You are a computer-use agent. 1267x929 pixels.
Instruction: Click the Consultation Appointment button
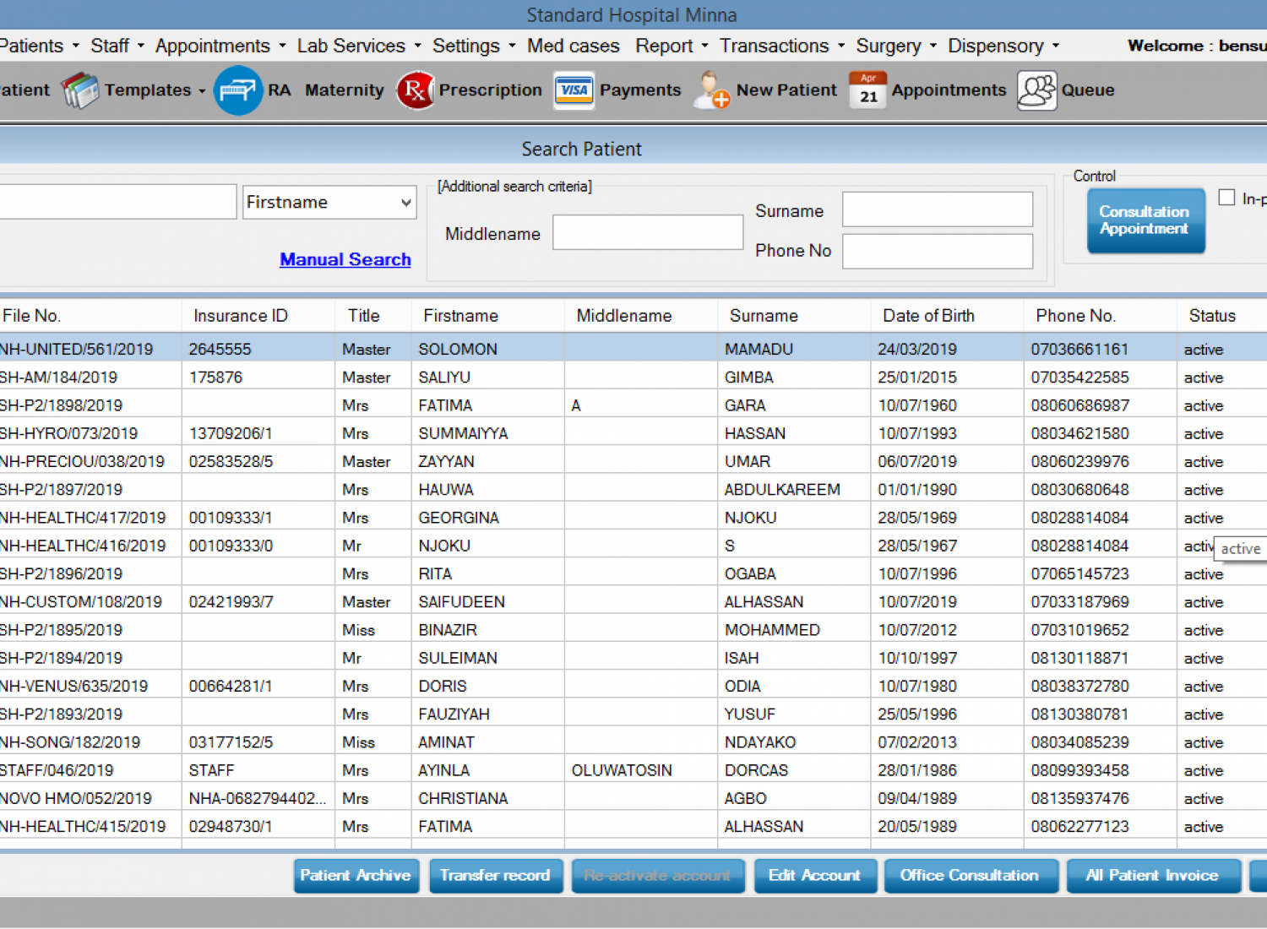coord(1146,220)
